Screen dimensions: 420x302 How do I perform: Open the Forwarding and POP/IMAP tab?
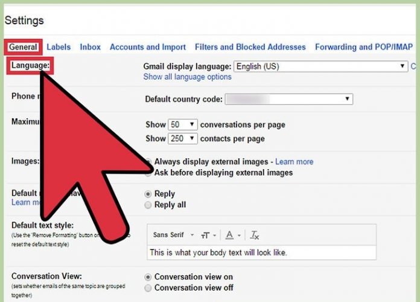(x=364, y=47)
